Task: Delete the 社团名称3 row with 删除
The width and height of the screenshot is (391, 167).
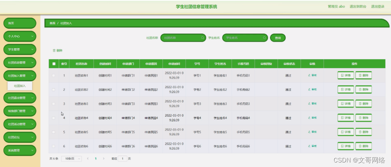Action: [363, 104]
